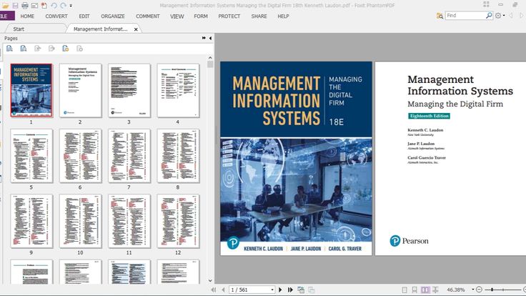
Task: Open the page number 1 / 561 dropdown
Action: point(272,290)
